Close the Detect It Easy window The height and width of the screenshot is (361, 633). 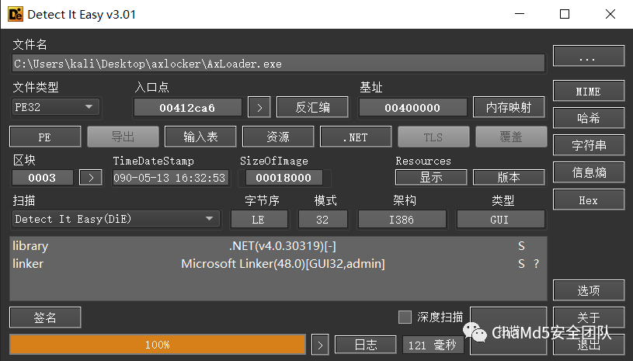point(610,14)
